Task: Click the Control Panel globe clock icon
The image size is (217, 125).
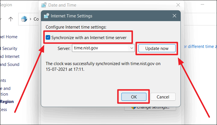Action: pyautogui.click(x=24, y=19)
